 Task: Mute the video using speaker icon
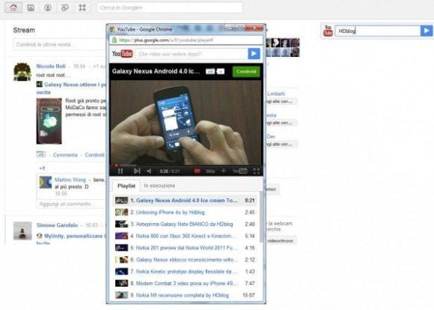(149, 171)
